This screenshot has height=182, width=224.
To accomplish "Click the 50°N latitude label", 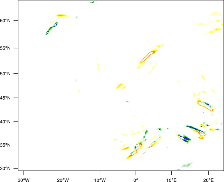I will pyautogui.click(x=5, y=74).
